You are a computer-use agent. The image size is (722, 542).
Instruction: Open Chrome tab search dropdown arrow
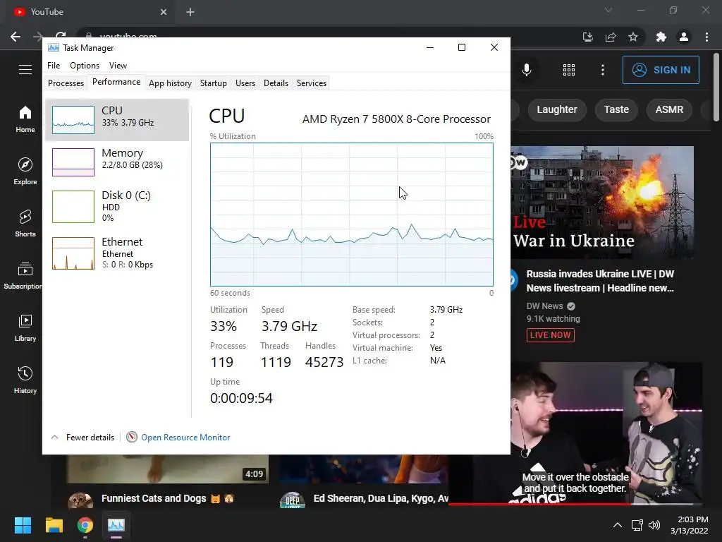pyautogui.click(x=608, y=10)
